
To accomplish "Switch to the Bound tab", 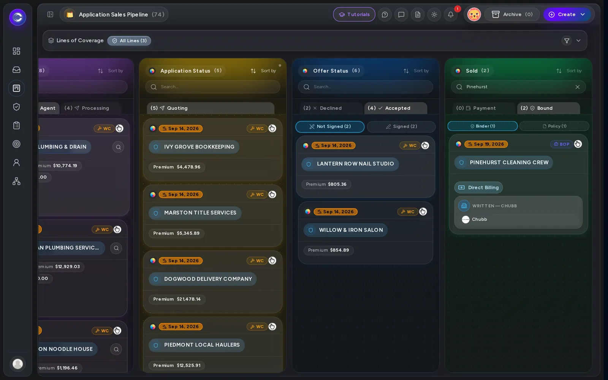I will pos(549,108).
